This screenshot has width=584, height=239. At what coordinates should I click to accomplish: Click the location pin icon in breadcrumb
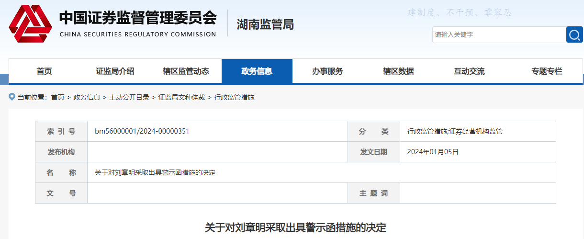click(x=12, y=97)
